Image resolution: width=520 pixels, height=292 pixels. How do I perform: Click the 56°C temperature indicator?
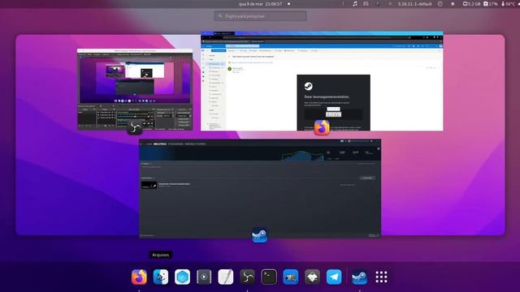[x=508, y=4]
